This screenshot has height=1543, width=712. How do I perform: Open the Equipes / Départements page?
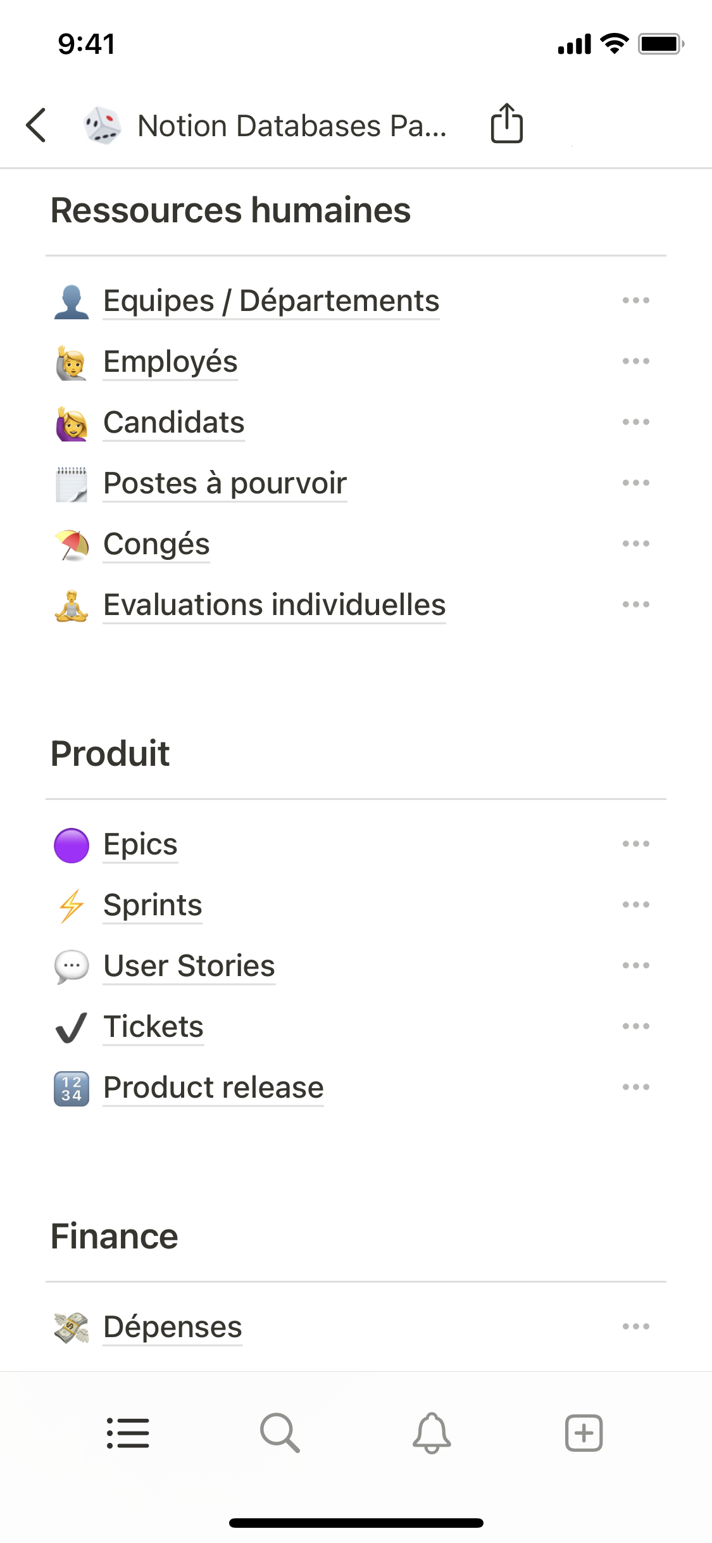pyautogui.click(x=271, y=301)
